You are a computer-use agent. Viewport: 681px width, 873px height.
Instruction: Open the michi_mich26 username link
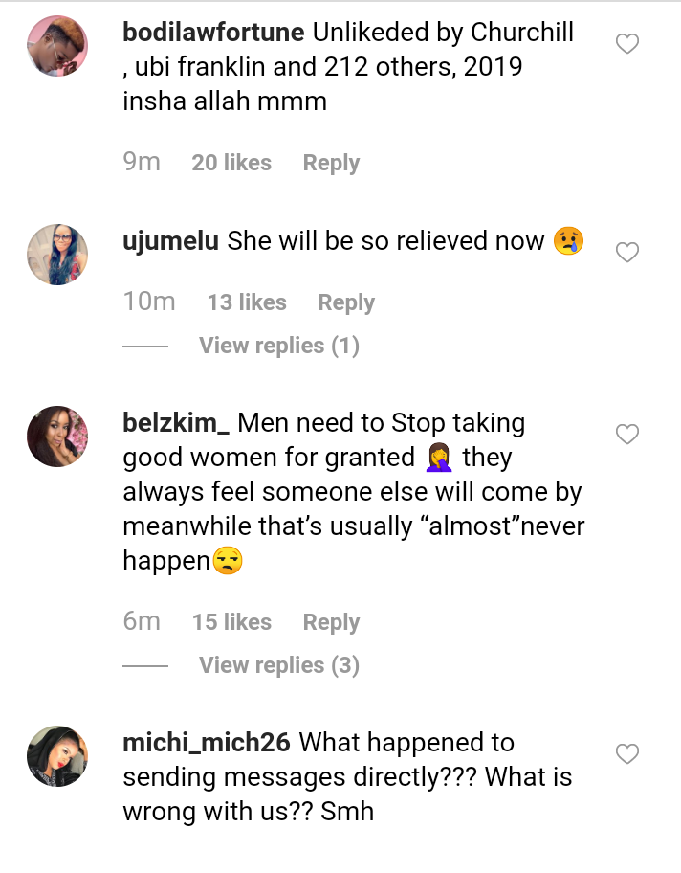coord(208,743)
